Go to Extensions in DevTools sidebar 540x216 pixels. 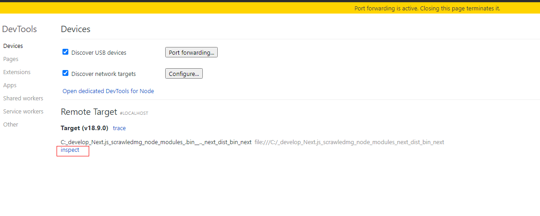[x=17, y=72]
